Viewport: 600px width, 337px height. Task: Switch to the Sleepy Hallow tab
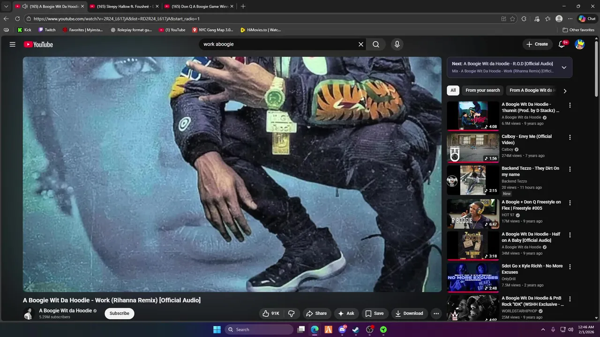[124, 7]
